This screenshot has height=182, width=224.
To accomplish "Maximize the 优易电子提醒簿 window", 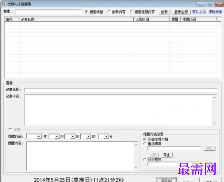I will 210,4.
